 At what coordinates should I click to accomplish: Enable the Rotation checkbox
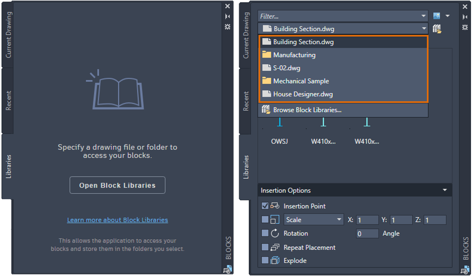click(265, 233)
